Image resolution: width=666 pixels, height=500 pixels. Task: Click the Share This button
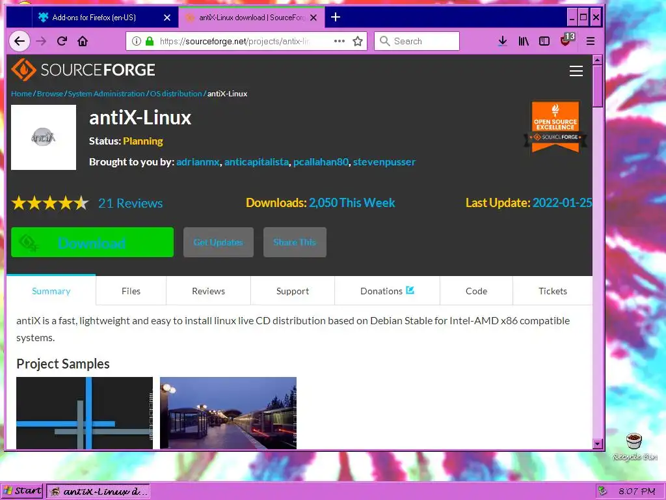coord(295,242)
